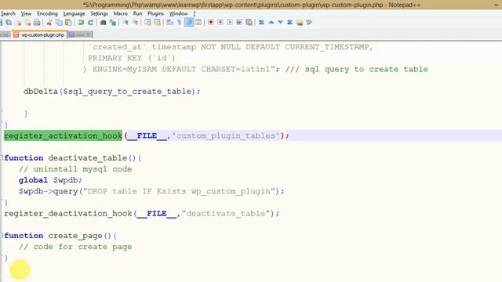The image size is (502, 282).
Task: Click the checkmark plugin icon on toolbar
Action: (x=309, y=23)
